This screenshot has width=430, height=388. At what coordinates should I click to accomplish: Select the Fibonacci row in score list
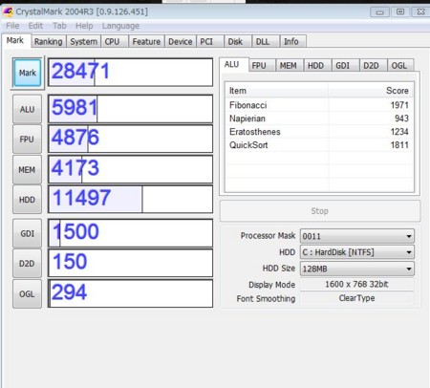(319, 105)
